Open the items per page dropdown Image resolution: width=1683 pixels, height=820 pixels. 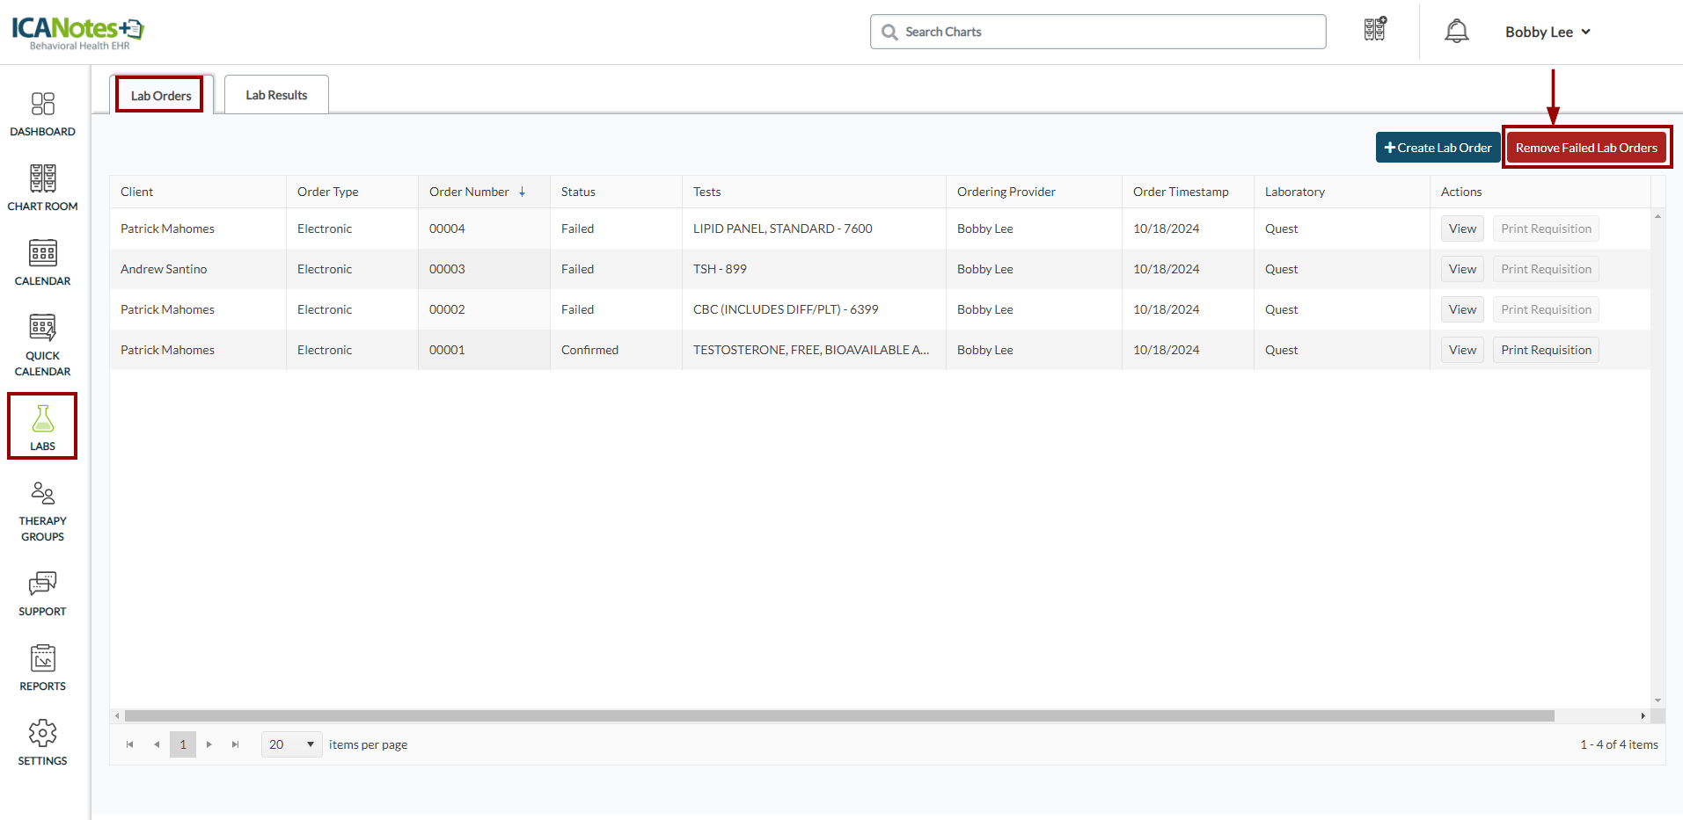[291, 744]
